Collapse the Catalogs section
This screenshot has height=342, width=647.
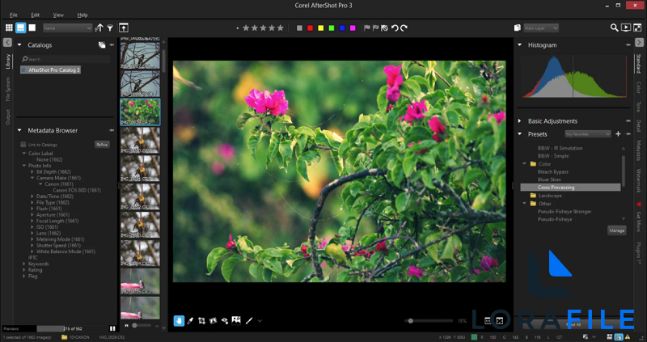tap(19, 45)
